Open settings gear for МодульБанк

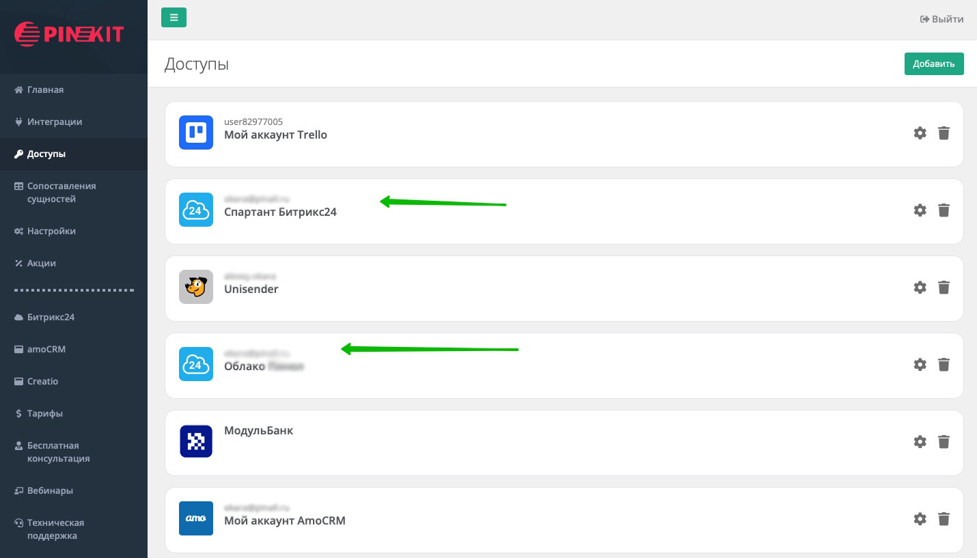click(920, 442)
